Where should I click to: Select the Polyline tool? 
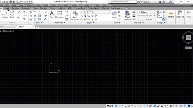(5, 14)
